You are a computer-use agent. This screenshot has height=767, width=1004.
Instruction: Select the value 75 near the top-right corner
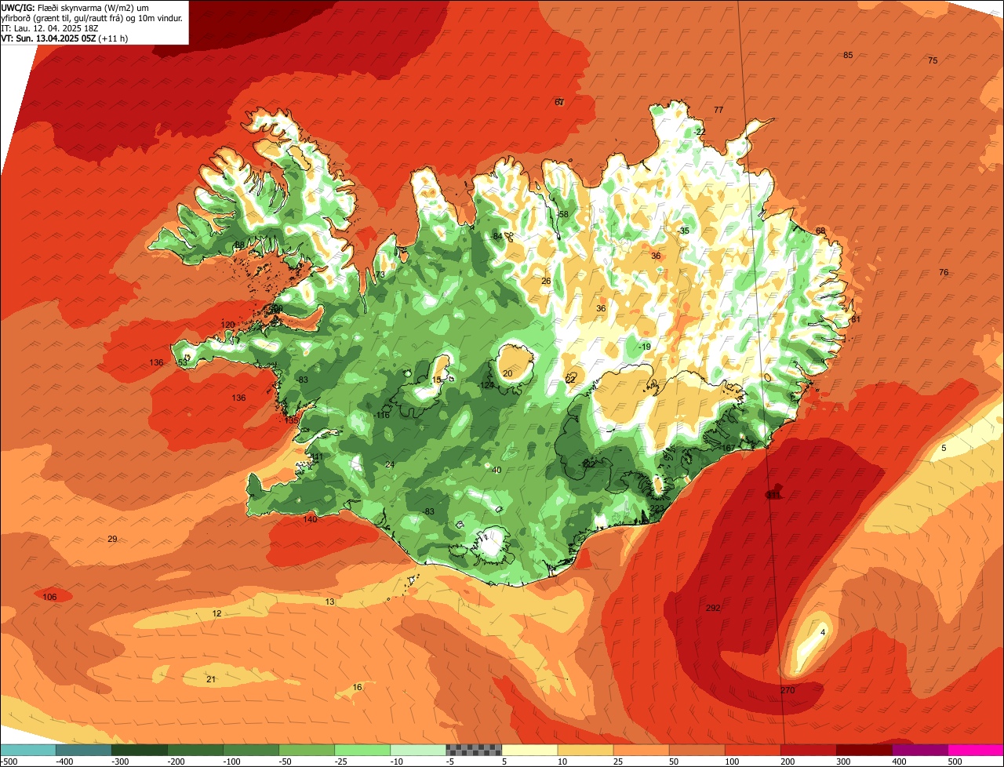933,60
